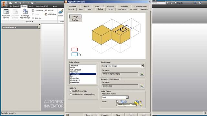The image size is (207, 116).
Task: Click the favorites star icon in title bar
Action: click(171, 3)
